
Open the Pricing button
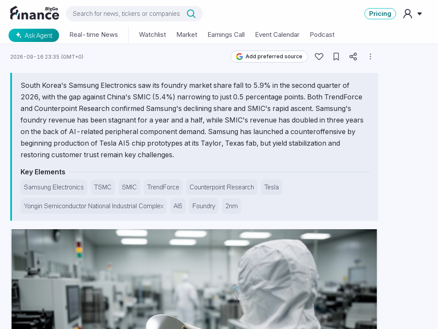click(380, 14)
